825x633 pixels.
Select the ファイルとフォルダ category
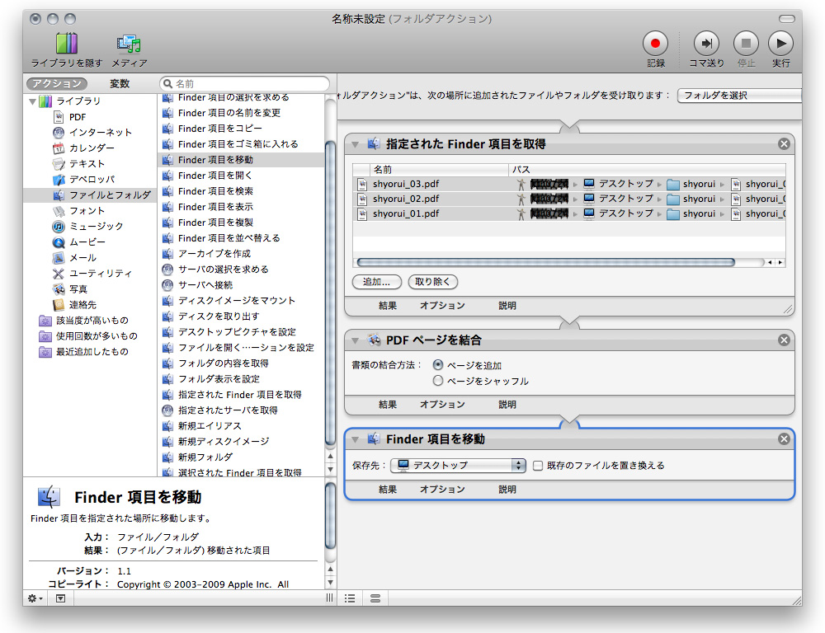point(91,195)
